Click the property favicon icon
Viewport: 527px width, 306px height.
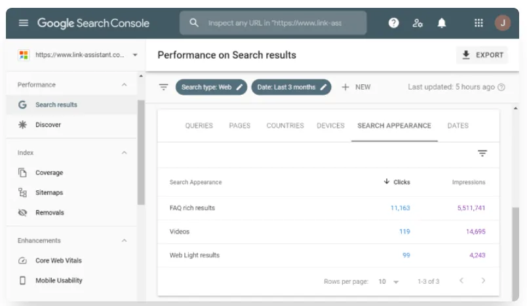(24, 55)
